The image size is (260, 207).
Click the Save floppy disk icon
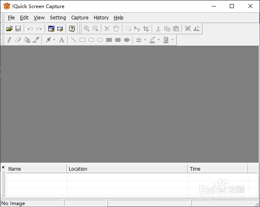pyautogui.click(x=18, y=29)
